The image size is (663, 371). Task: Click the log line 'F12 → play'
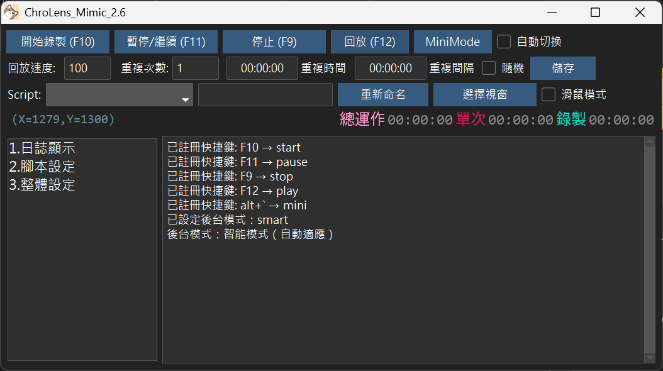coord(233,191)
